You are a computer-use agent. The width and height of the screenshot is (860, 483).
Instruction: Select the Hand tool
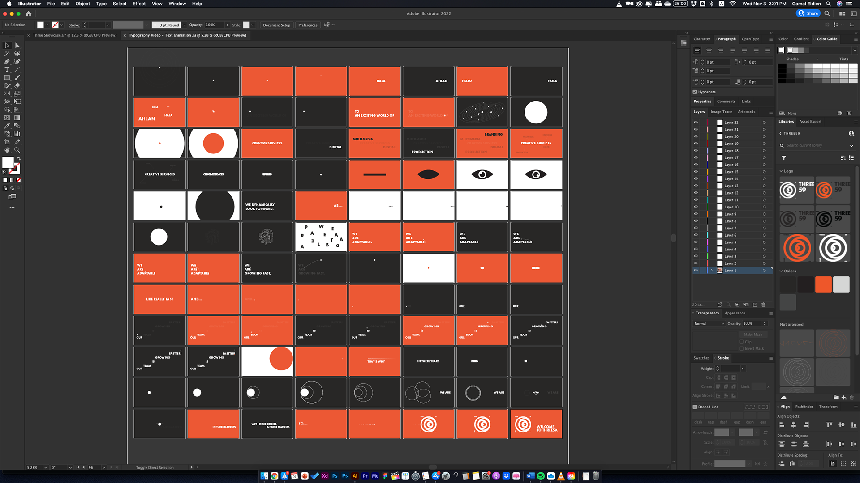7,150
